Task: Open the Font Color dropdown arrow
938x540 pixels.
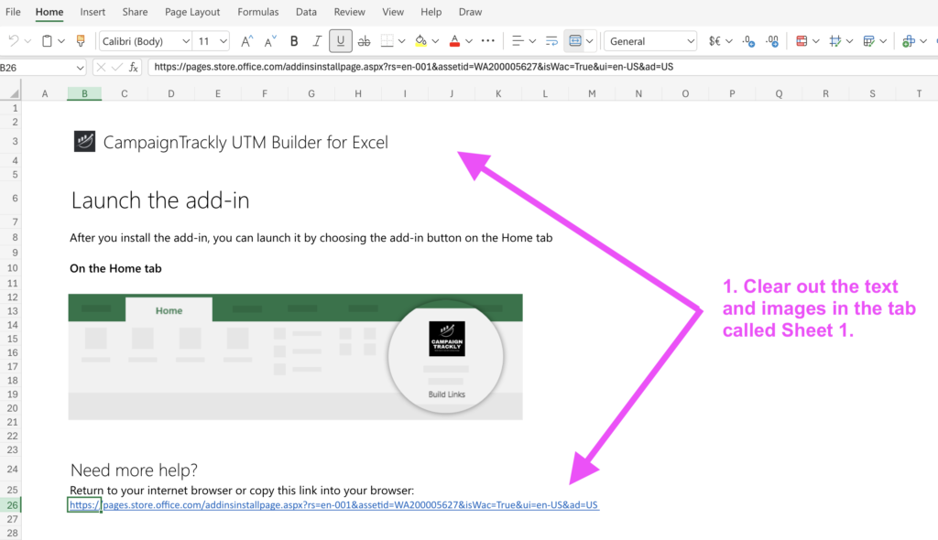Action: (x=469, y=41)
